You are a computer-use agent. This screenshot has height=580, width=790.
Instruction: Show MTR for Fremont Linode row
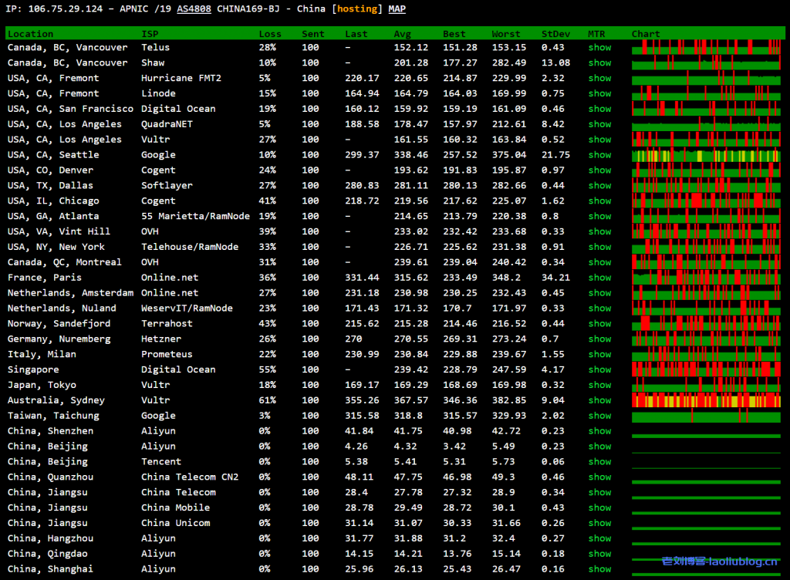tap(599, 93)
